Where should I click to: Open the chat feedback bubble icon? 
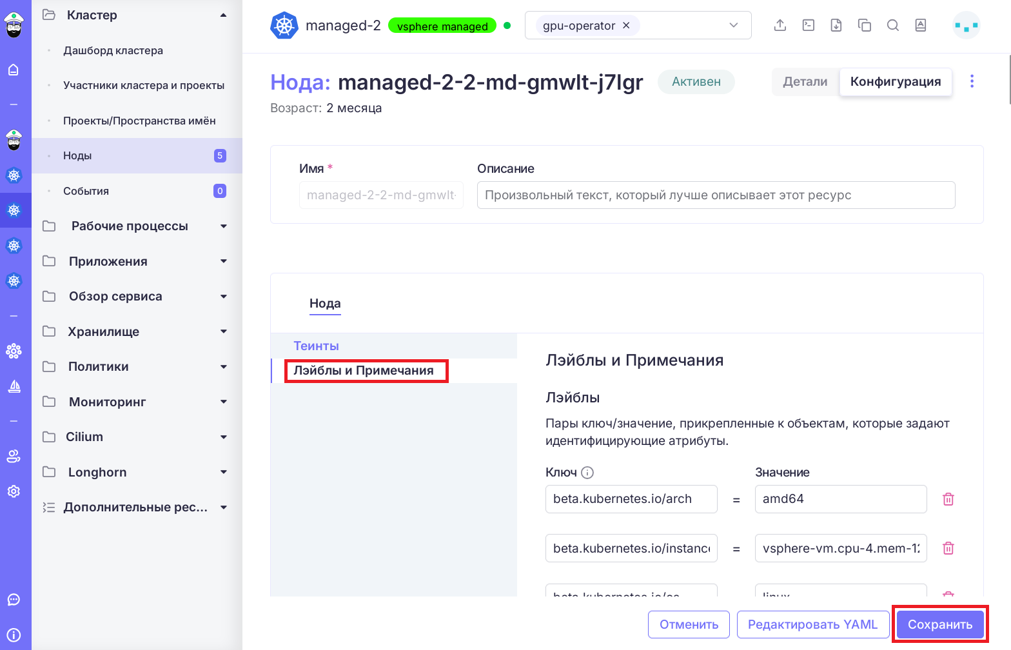click(14, 600)
